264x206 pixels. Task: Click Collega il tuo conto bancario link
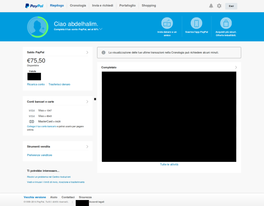coord(42,126)
